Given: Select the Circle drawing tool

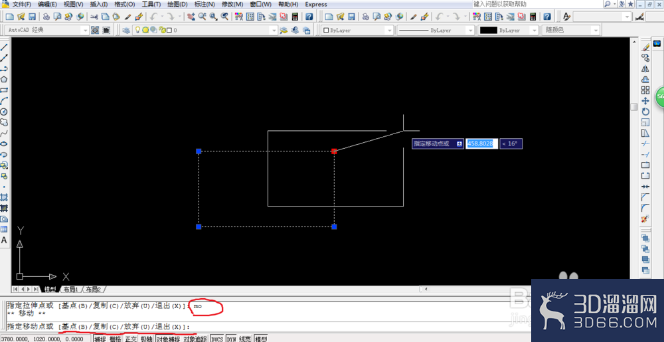Looking at the screenshot, I should click(4, 112).
